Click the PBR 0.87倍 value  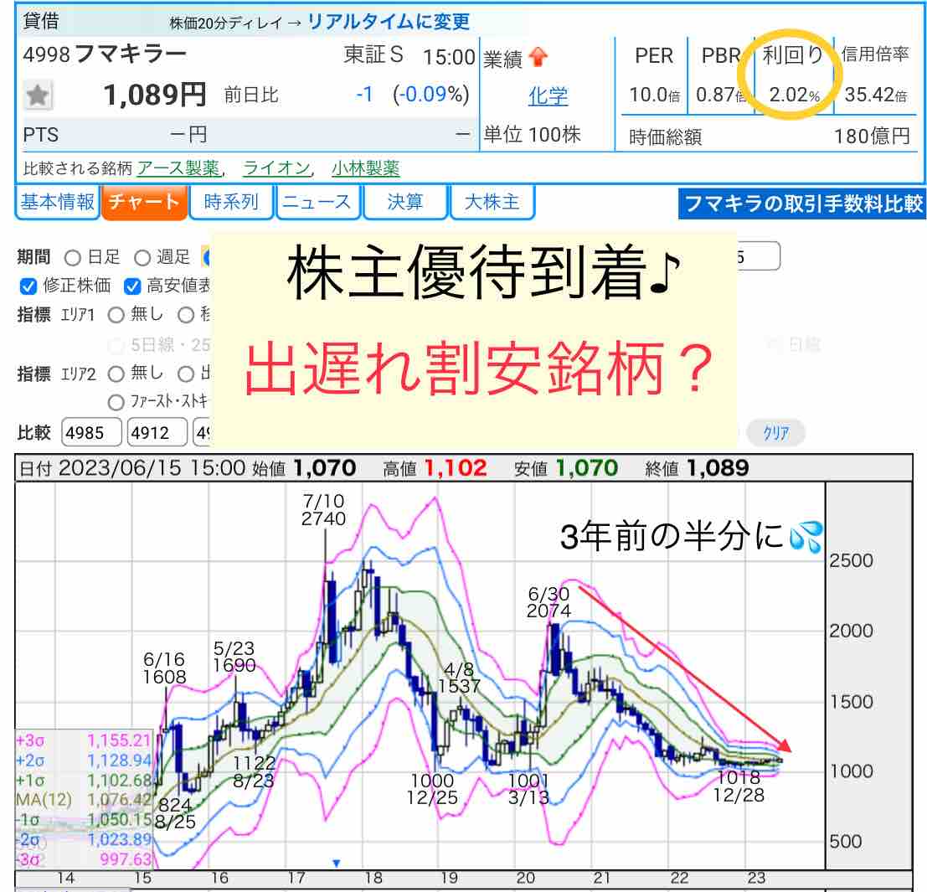pyautogui.click(x=721, y=95)
